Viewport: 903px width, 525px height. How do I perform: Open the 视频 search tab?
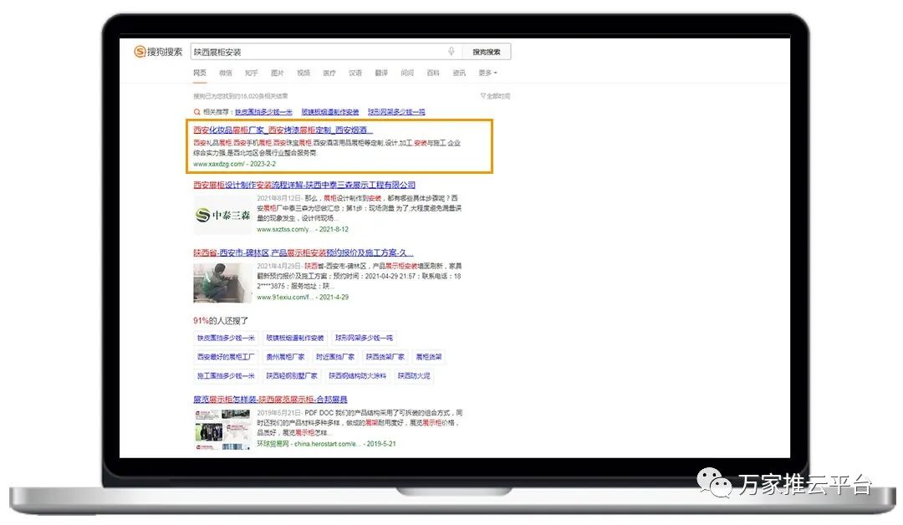tap(304, 74)
